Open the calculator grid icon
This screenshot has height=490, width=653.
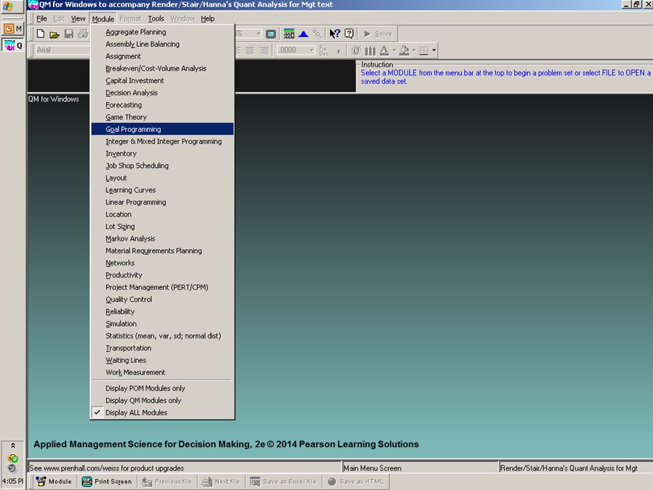(x=288, y=34)
